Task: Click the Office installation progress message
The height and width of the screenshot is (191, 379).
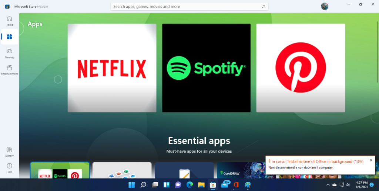Action: point(316,162)
